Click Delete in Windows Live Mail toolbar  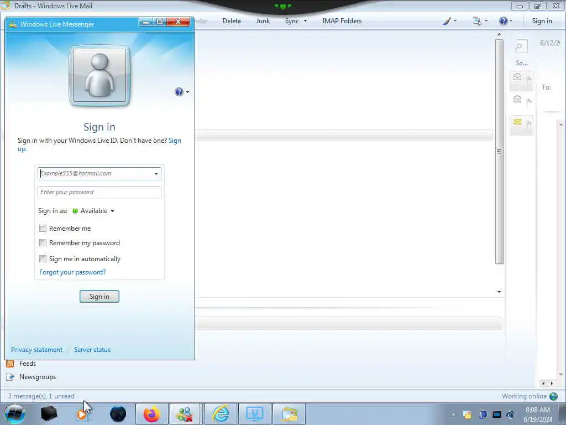pyautogui.click(x=232, y=21)
